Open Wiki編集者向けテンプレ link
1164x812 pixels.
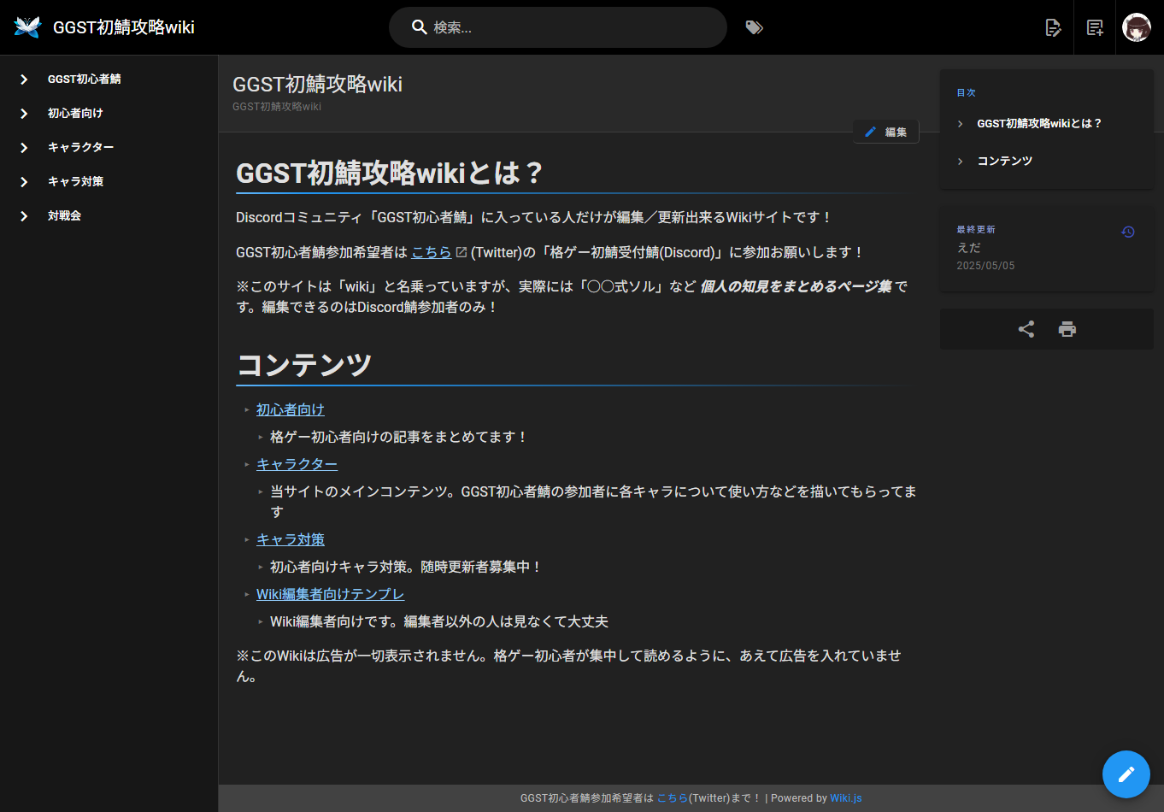tap(330, 594)
